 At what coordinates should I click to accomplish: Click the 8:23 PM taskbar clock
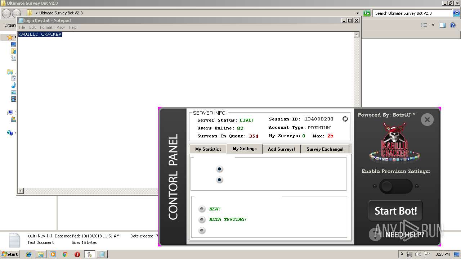(x=442, y=254)
